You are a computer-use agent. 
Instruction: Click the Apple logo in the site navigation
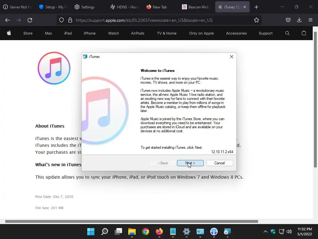pos(9,33)
